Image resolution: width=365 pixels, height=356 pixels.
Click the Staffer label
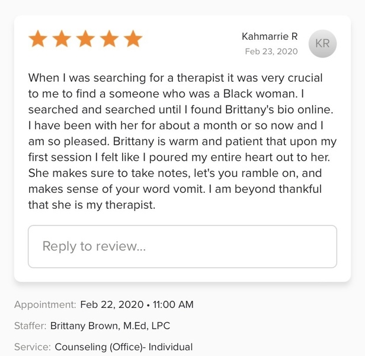(30, 326)
